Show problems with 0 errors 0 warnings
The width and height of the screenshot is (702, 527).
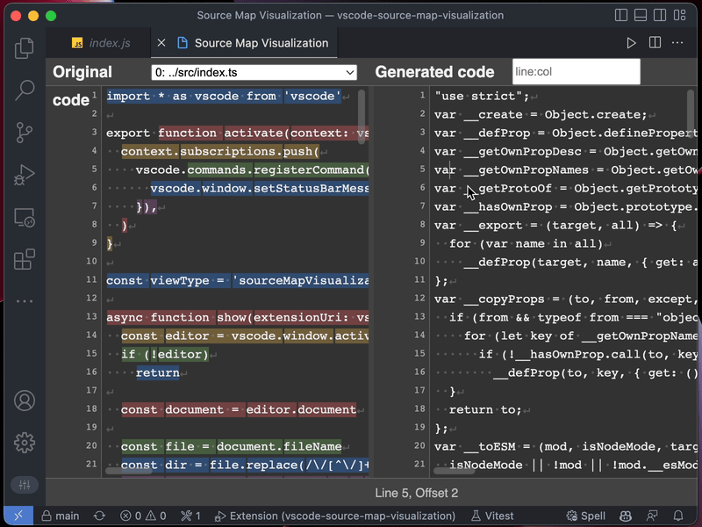point(143,516)
